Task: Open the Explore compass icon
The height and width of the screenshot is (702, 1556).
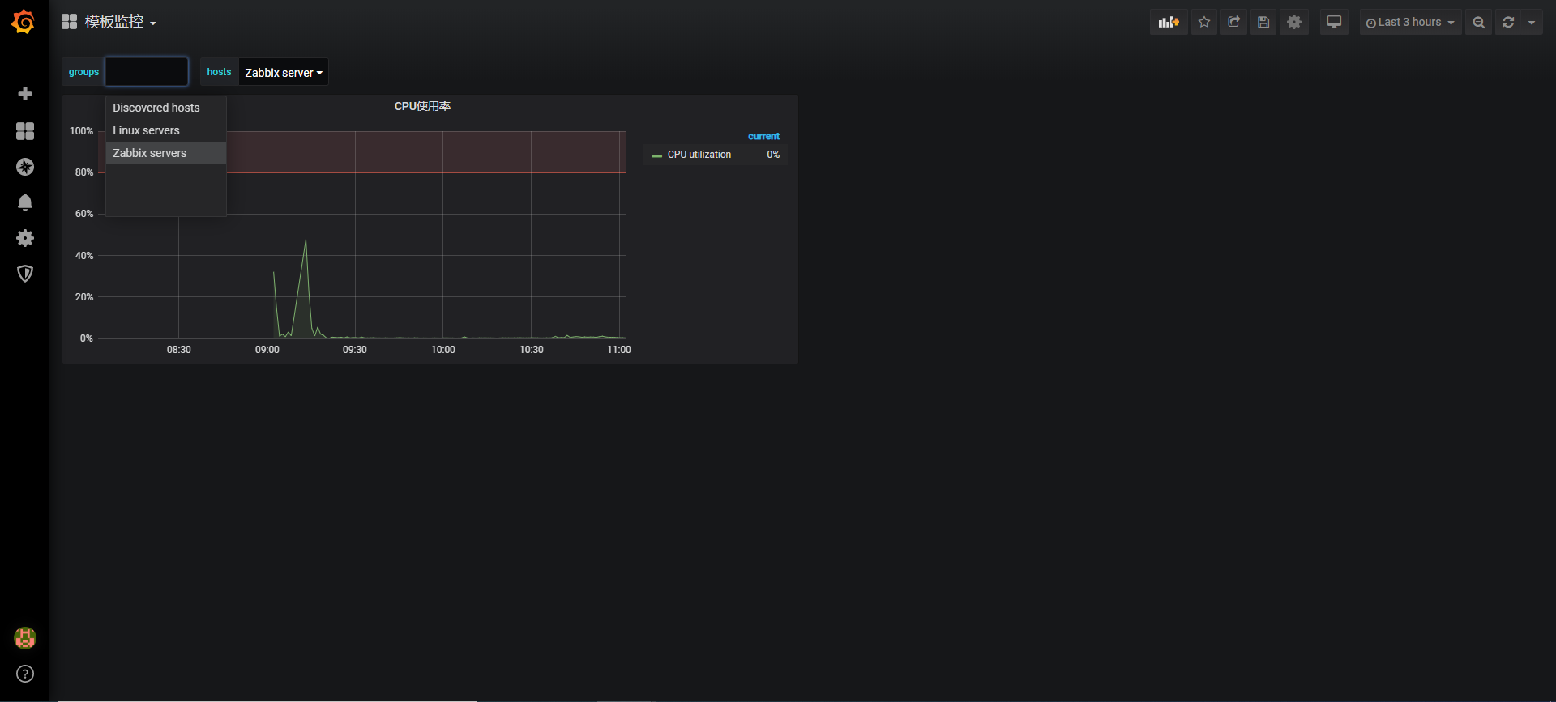Action: [25, 167]
